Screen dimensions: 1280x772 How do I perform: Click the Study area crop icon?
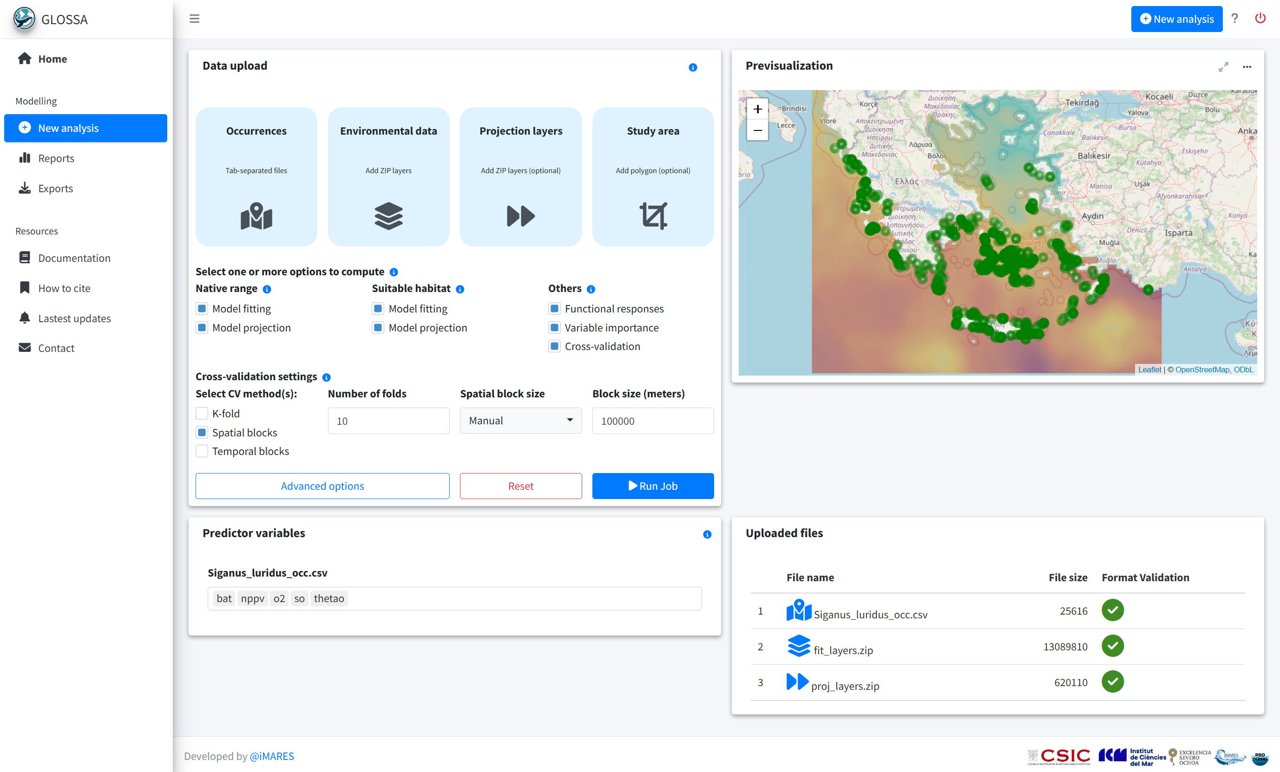coord(653,216)
